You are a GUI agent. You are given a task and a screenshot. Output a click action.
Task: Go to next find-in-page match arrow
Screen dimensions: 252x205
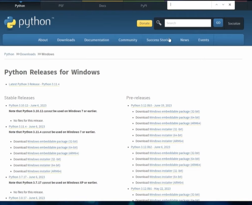coord(223,5)
